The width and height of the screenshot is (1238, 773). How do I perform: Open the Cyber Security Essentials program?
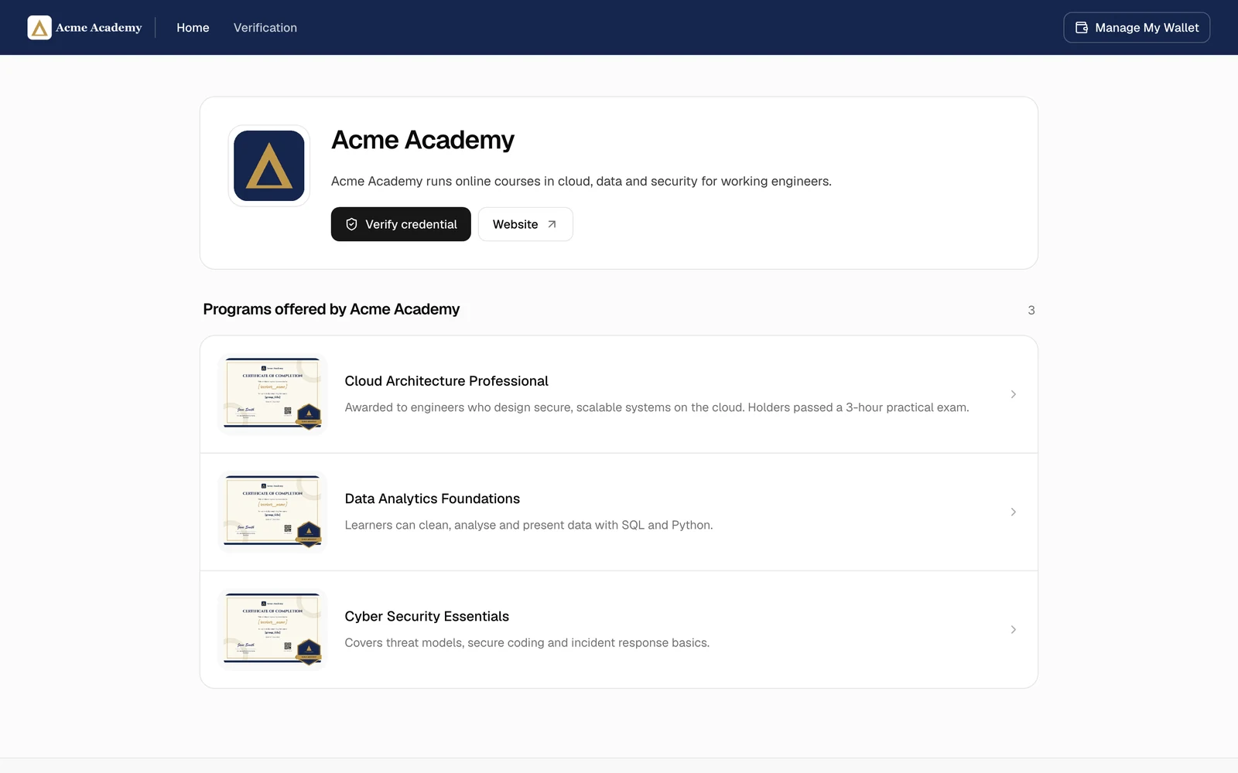tap(619, 629)
